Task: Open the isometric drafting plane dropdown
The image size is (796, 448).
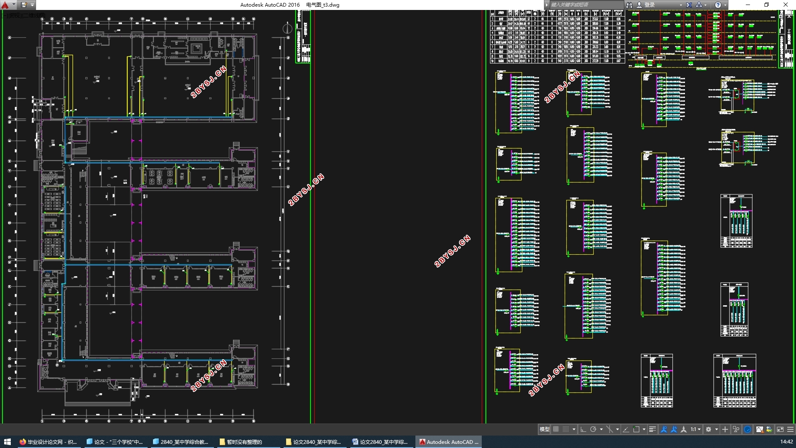Action: (617, 429)
